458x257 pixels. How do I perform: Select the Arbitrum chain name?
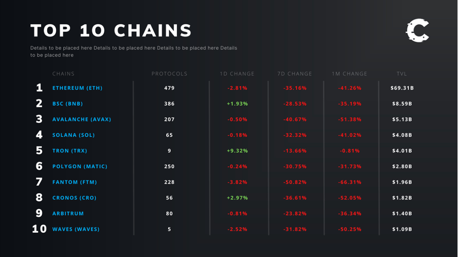tap(68, 213)
